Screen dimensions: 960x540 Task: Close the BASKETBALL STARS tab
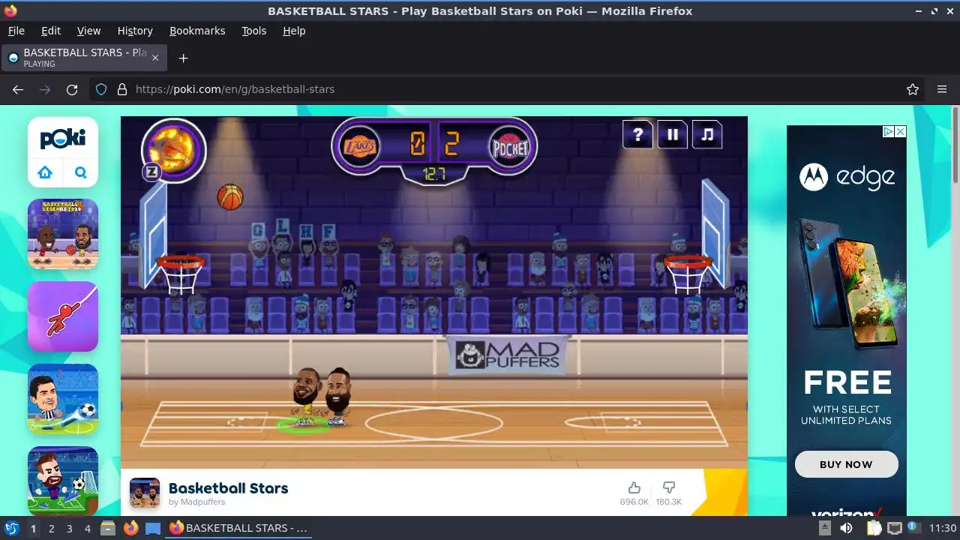pos(155,58)
